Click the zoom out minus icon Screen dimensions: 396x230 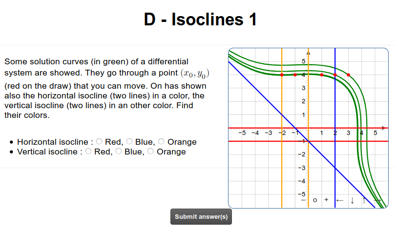303,200
